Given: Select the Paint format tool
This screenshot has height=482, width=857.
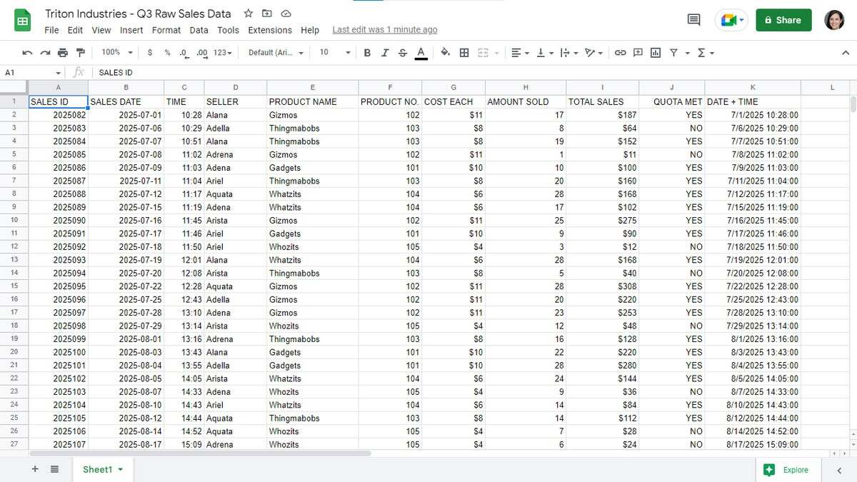Looking at the screenshot, I should tap(80, 53).
